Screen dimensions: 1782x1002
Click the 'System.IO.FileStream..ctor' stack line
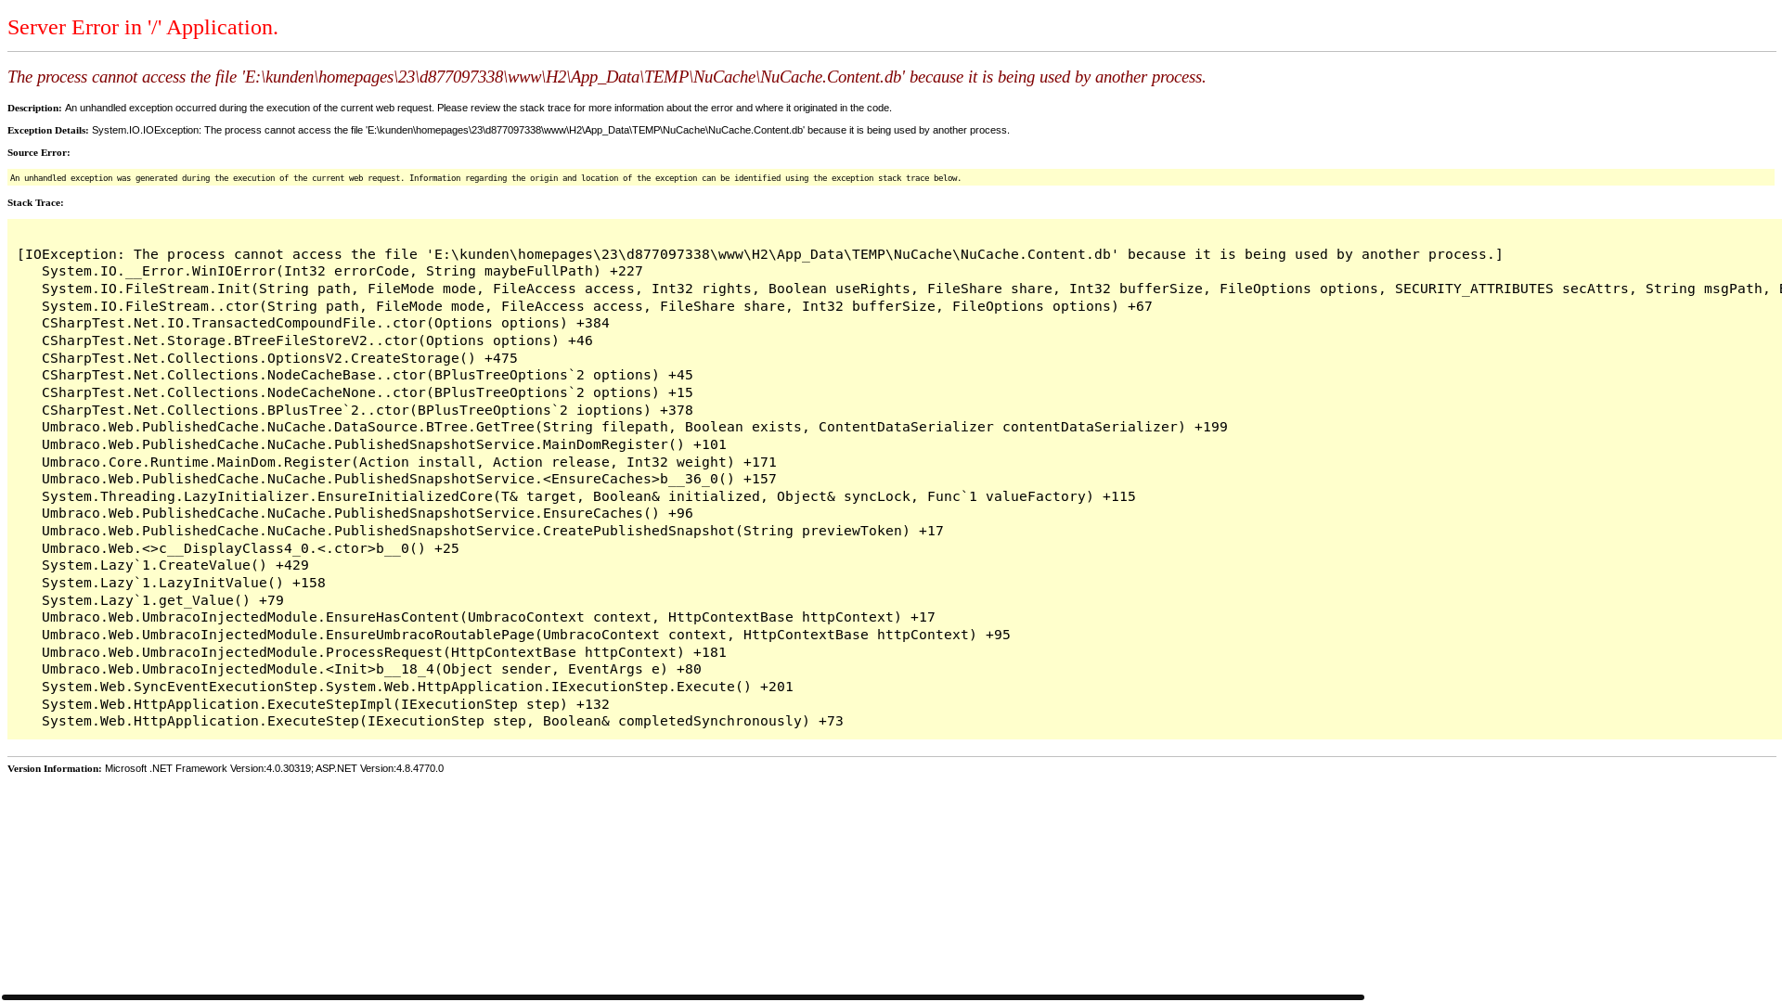point(597,306)
